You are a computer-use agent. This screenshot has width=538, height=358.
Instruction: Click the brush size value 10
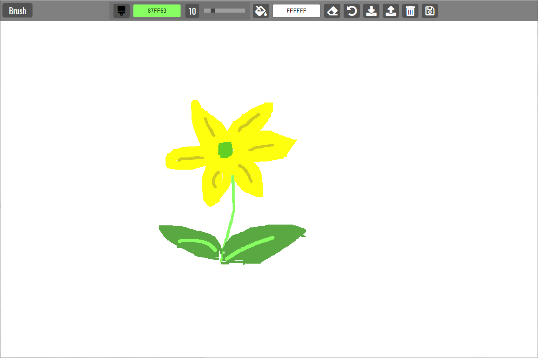click(x=192, y=11)
